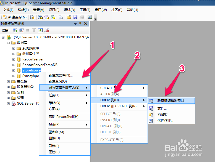Click the Connect Object Explorer icon
The image size is (215, 162).
15,30
